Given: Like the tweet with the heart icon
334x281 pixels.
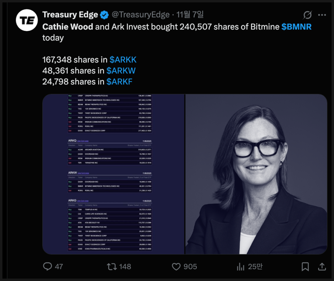Looking at the screenshot, I should [x=176, y=266].
